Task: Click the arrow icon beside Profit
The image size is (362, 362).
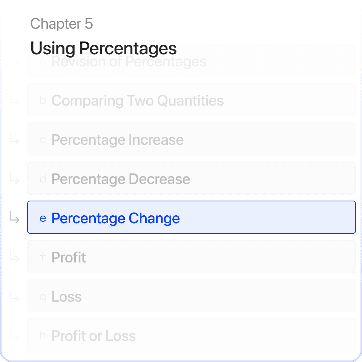Action: 14,257
